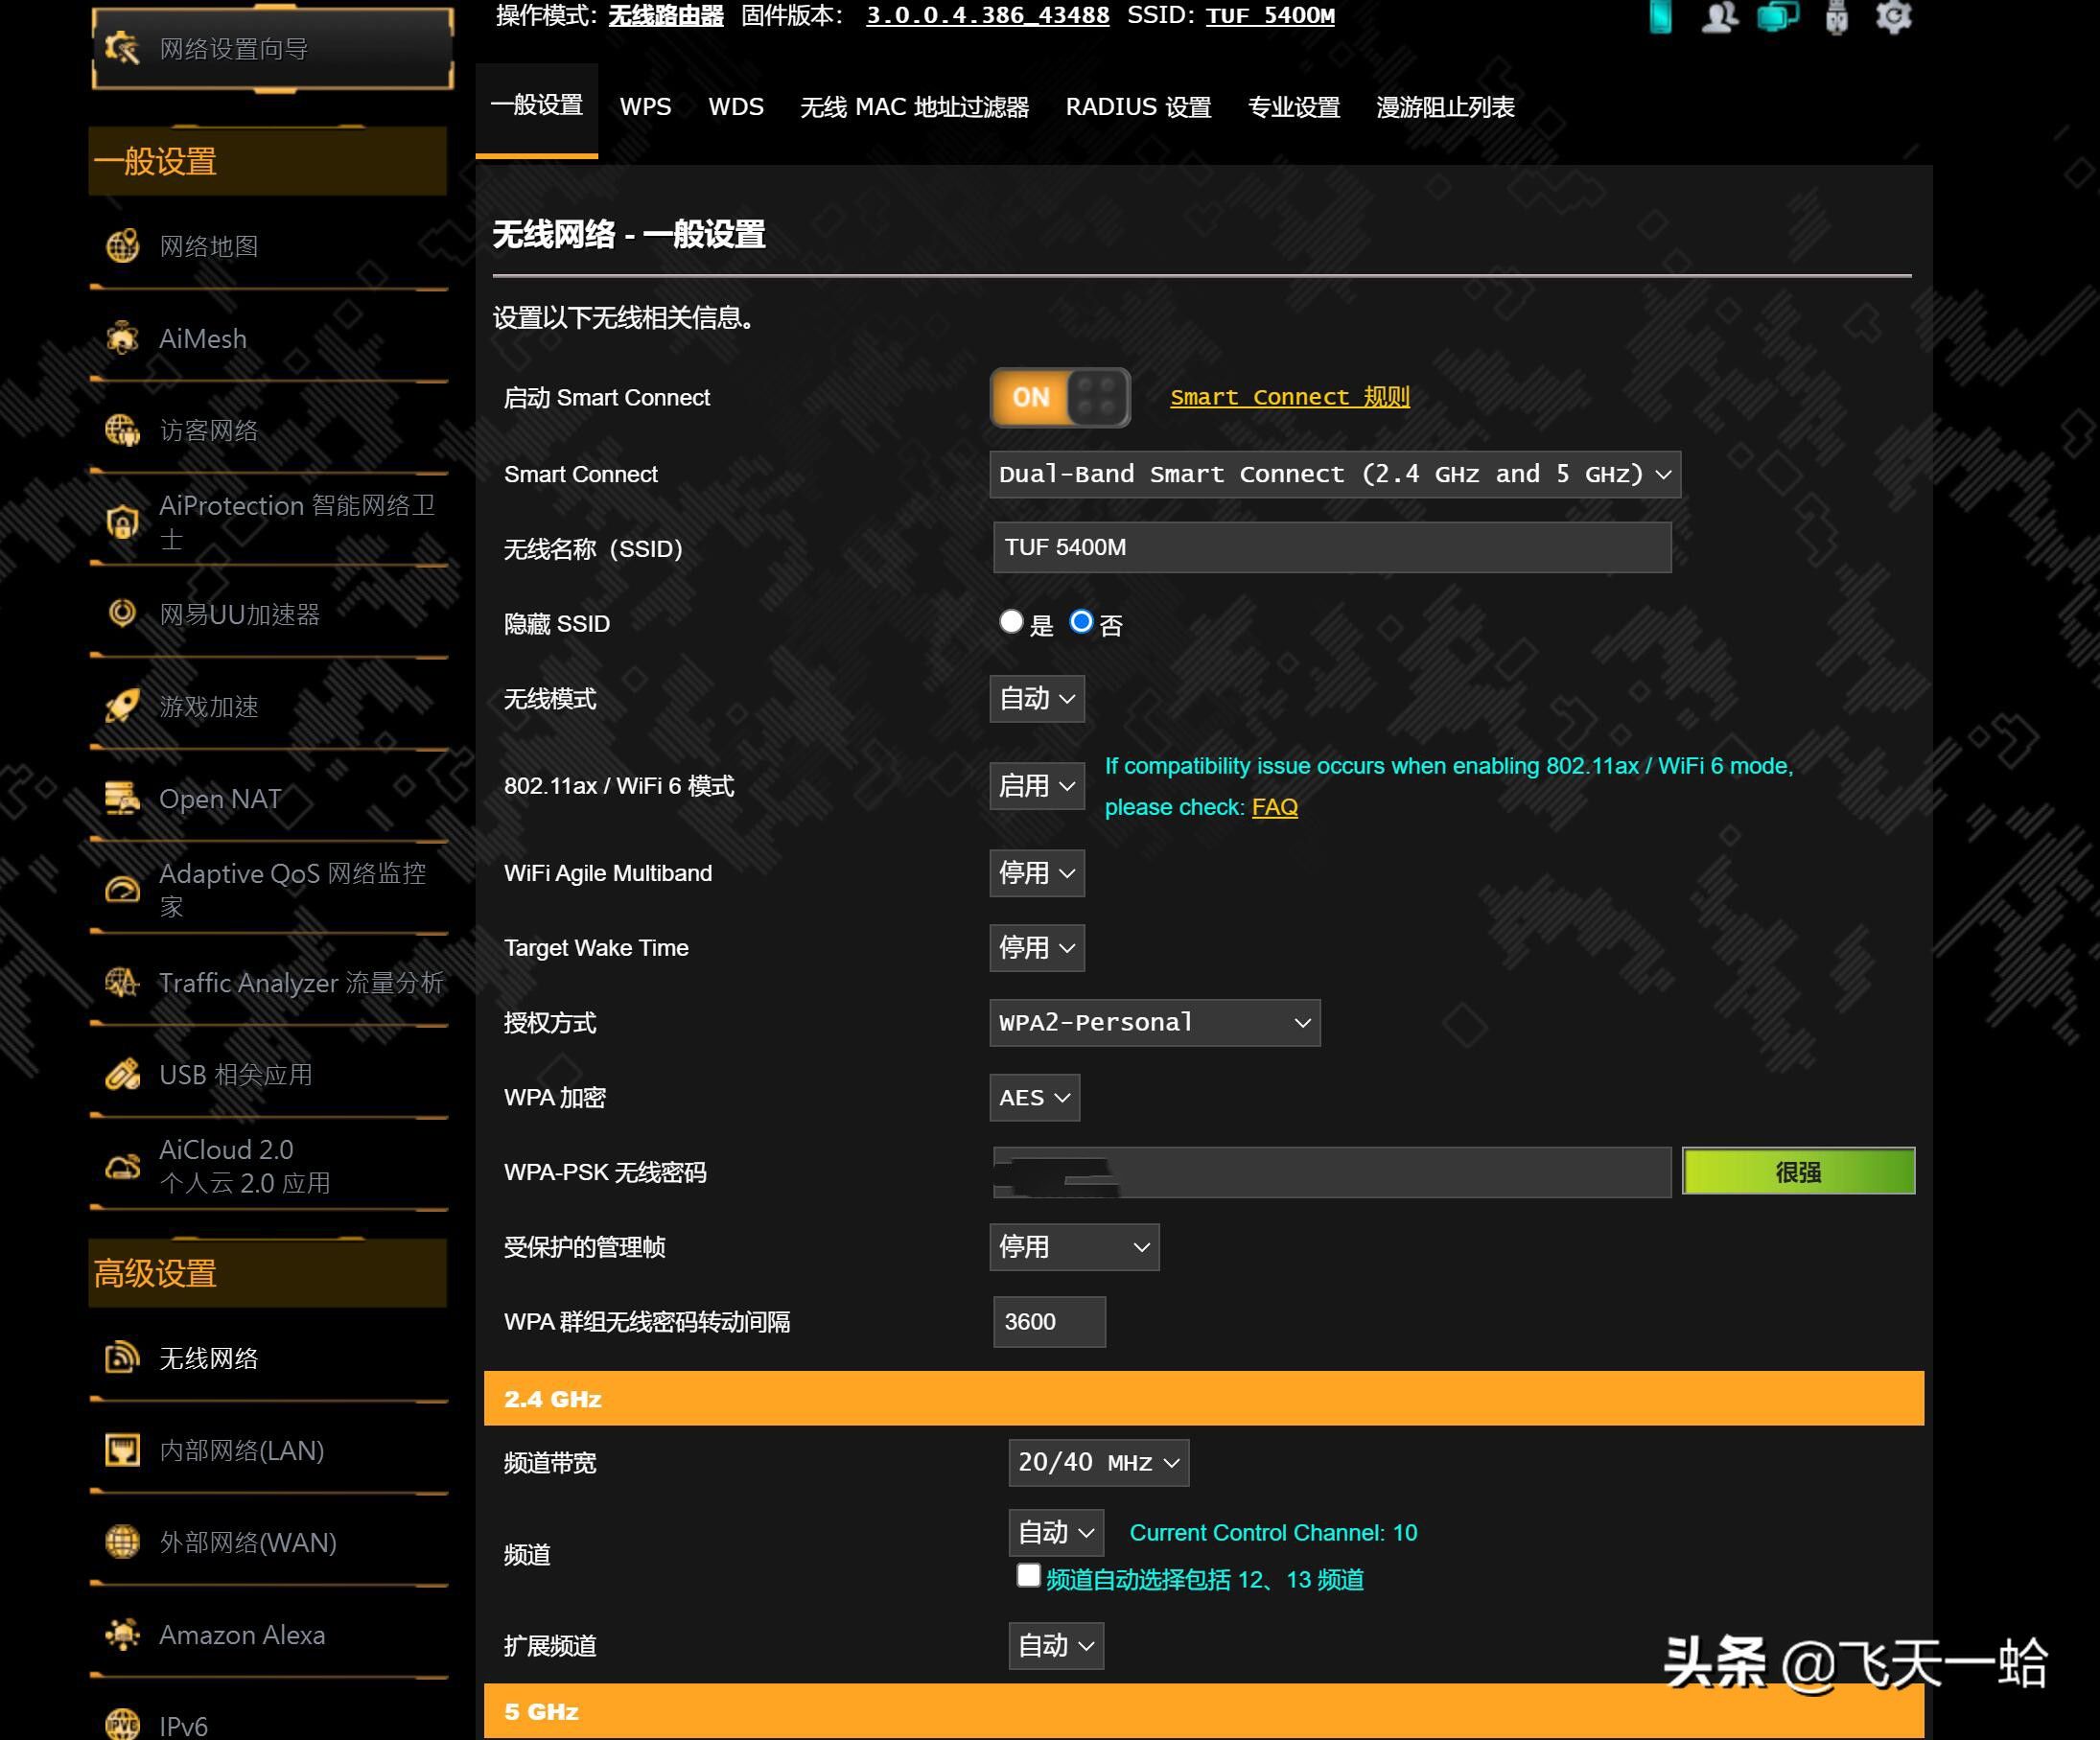
Task: Open 访客网络 guest network icon
Action: [x=122, y=430]
